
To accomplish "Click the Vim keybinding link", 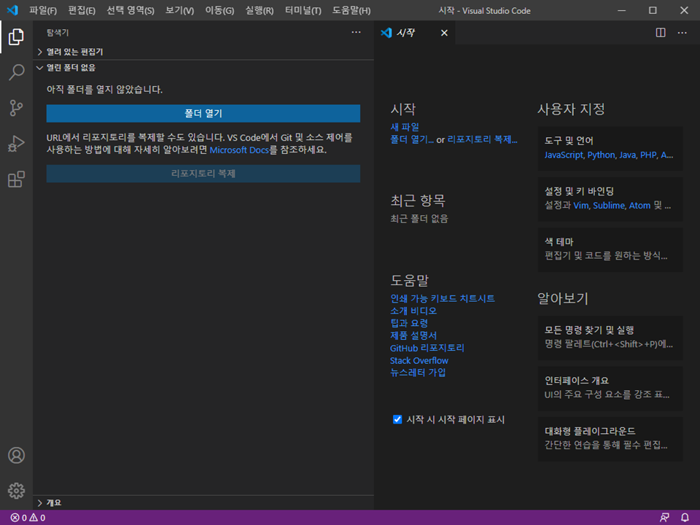I will (581, 206).
